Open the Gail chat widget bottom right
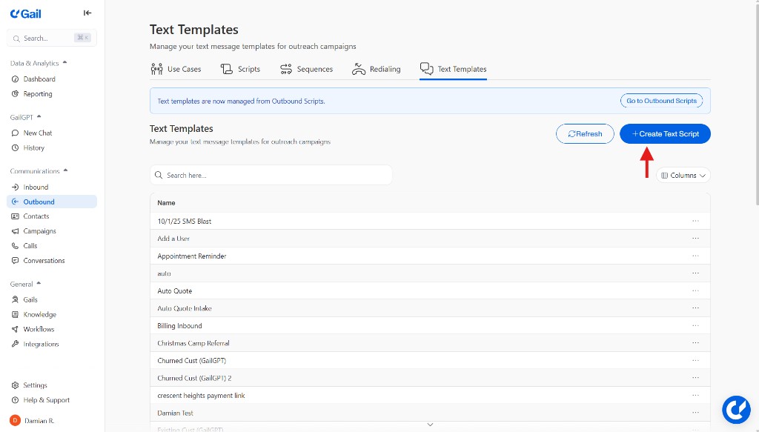 [736, 409]
